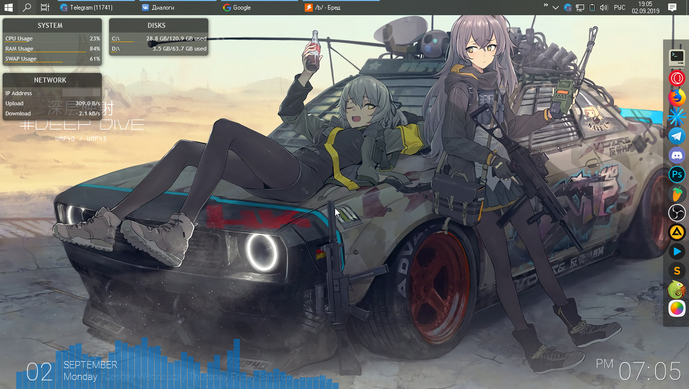Click the Download 2.1 kB/s row
689x389 pixels.
tap(52, 113)
